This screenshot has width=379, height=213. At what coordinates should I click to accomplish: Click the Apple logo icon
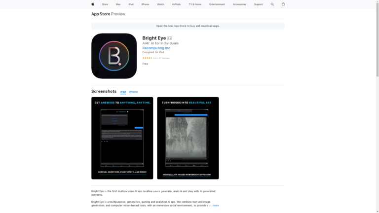pyautogui.click(x=93, y=4)
